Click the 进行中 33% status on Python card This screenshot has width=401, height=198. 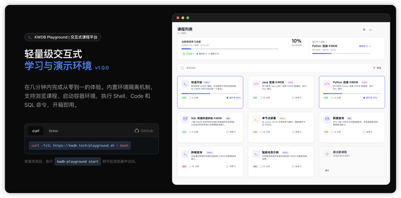click(370, 98)
